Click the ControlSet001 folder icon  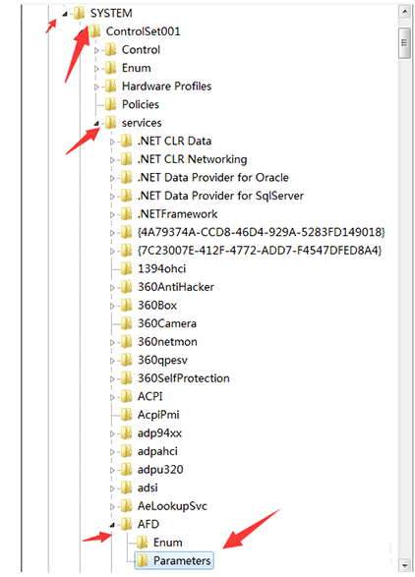pos(95,31)
